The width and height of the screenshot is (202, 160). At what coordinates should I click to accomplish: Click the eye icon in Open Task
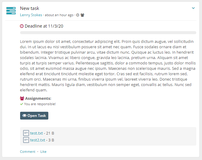coord(25,115)
